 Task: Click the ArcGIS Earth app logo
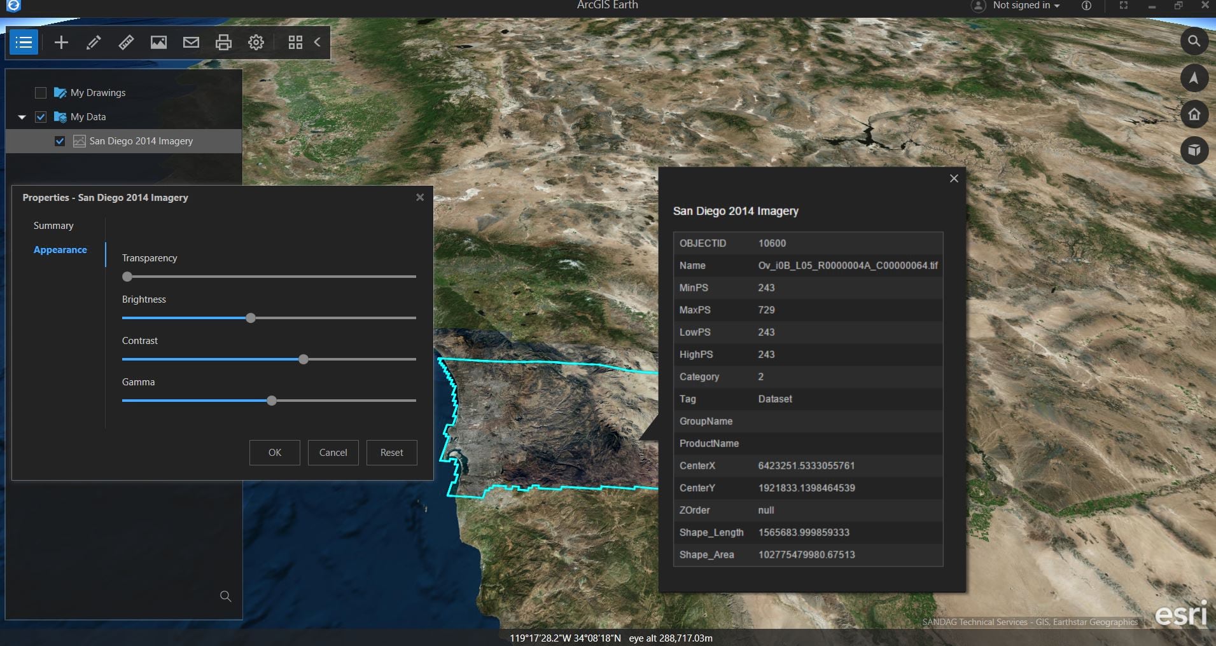pos(13,6)
